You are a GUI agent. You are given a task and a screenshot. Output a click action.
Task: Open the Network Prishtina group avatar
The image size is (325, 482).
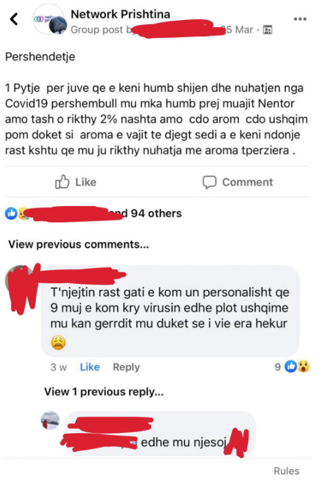tap(50, 20)
